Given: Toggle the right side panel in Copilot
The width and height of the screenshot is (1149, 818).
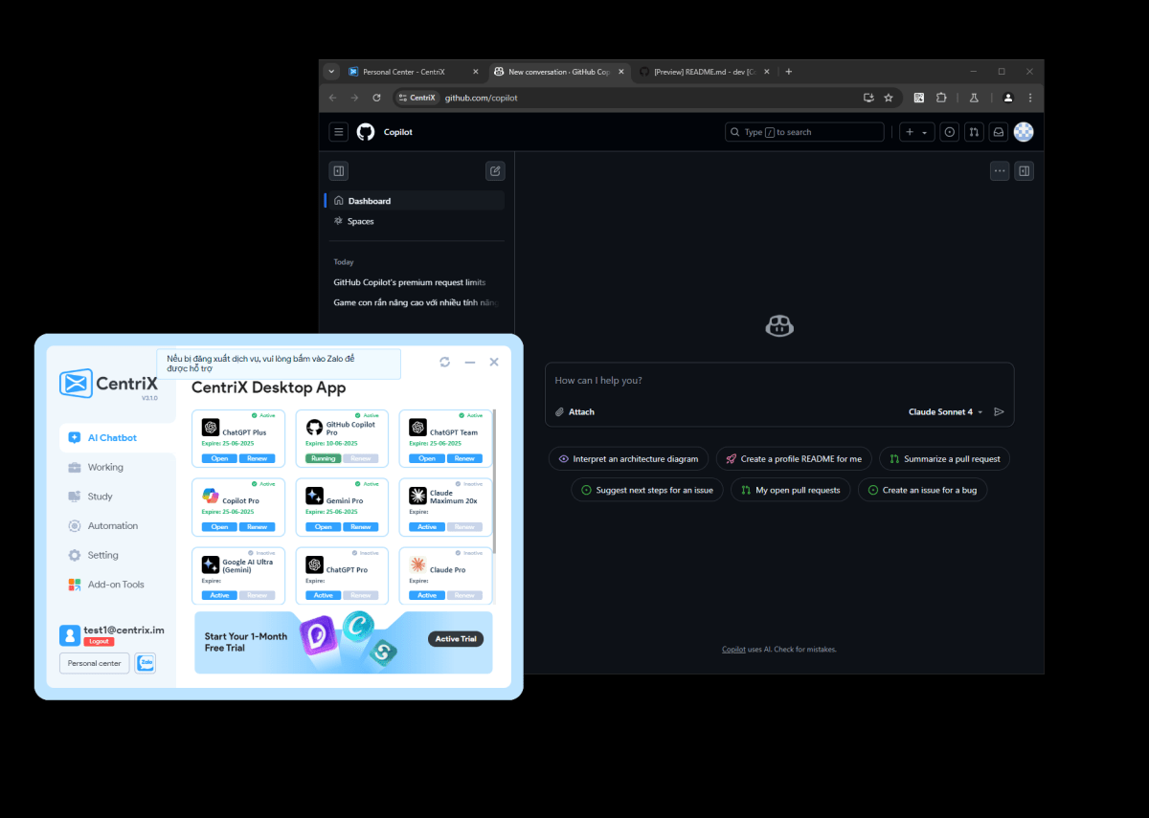Looking at the screenshot, I should click(x=1025, y=170).
